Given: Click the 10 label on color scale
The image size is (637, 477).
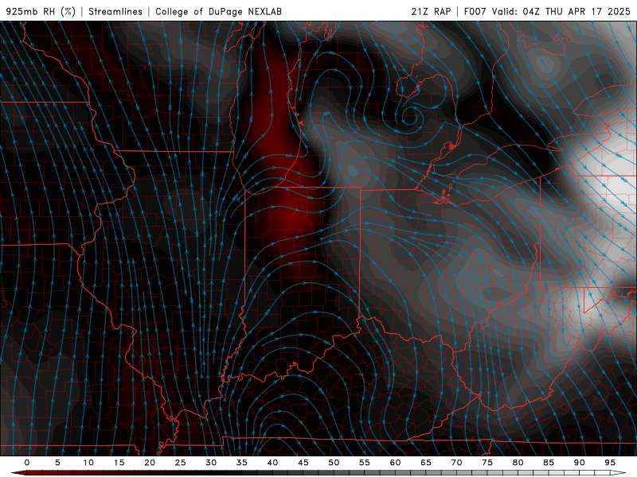Looking at the screenshot, I should click(x=88, y=463).
